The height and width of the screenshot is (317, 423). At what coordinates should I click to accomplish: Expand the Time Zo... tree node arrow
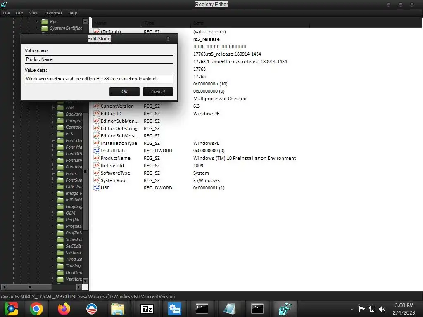pyautogui.click(x=52, y=259)
